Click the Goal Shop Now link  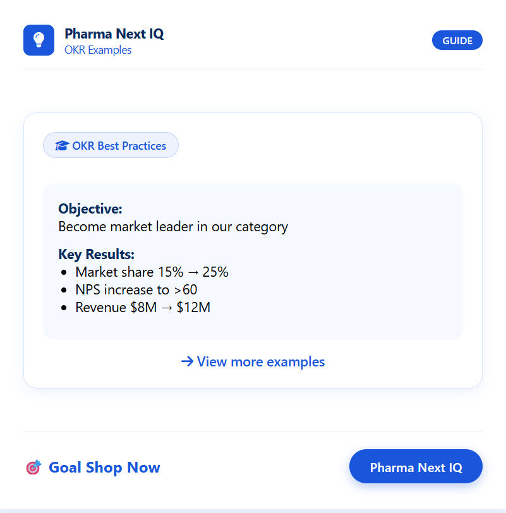pos(104,468)
